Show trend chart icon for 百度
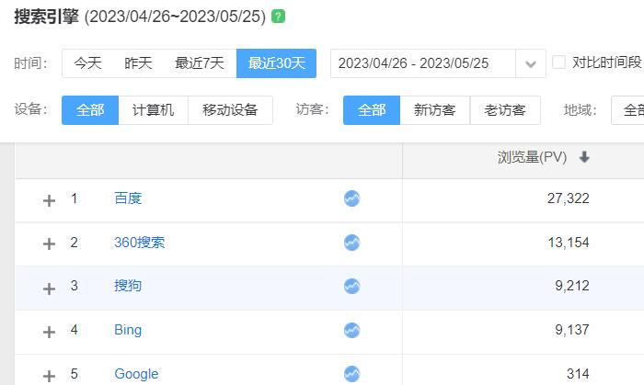Screen dimensions: 644x385 (351, 198)
